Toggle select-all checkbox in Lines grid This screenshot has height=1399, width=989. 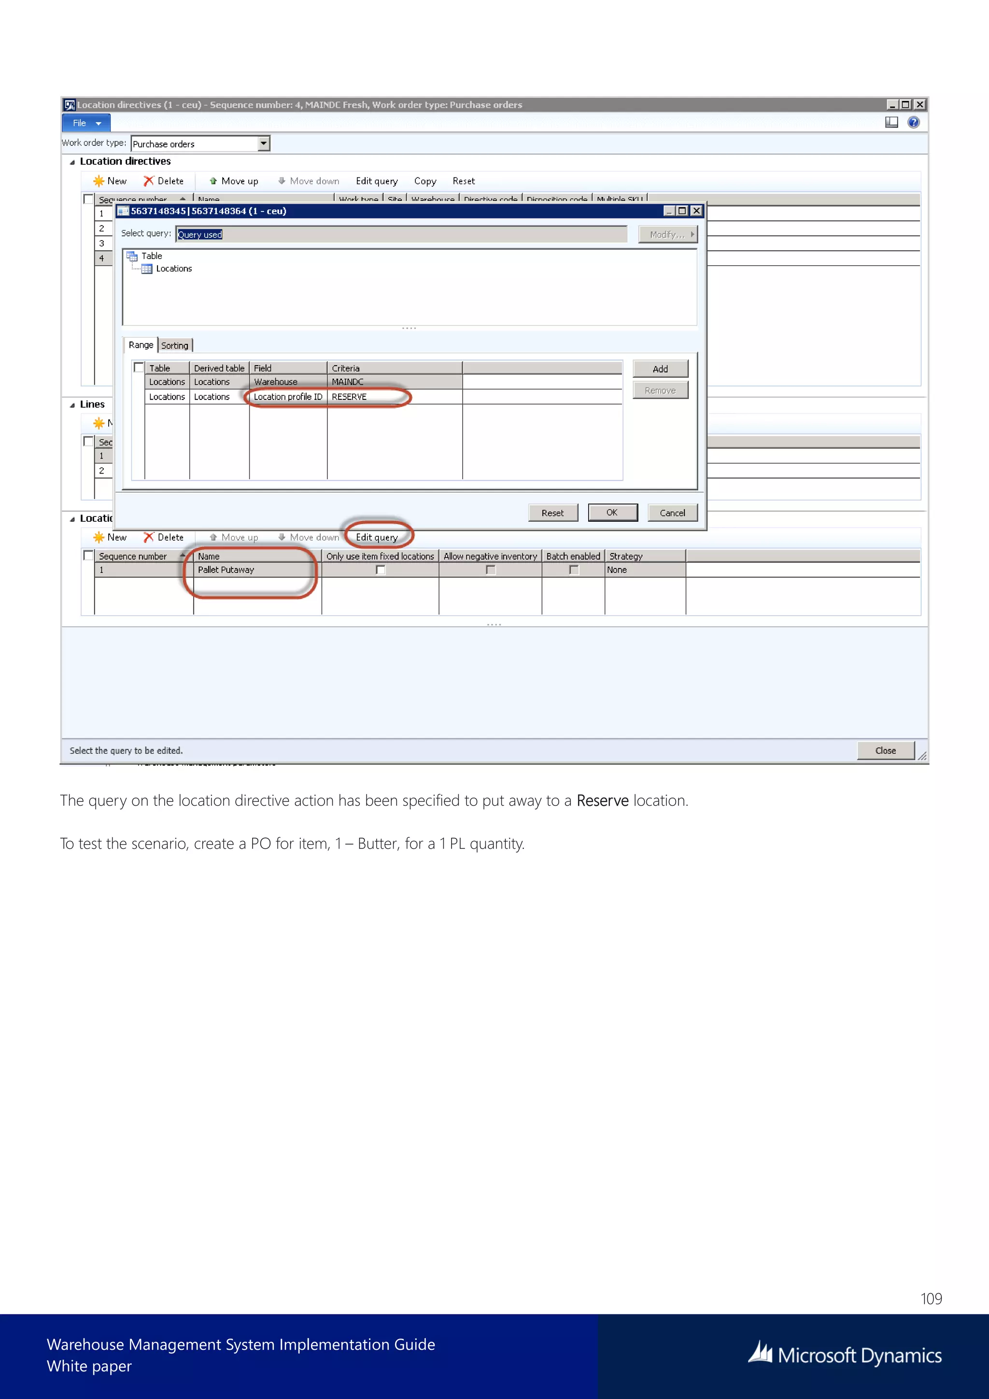(x=88, y=442)
